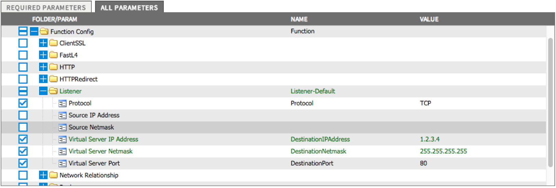Image resolution: width=556 pixels, height=188 pixels.
Task: Click the FOLDER/PARAM column header
Action: click(x=54, y=19)
